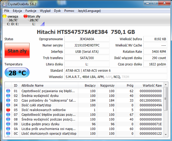Select row 'Średnia wydajność dysku'
Screen dimensions: 172x141
(84, 96)
